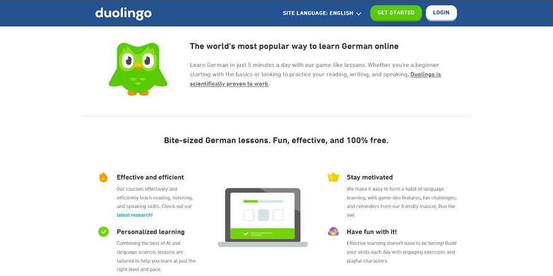The width and height of the screenshot is (553, 276).
Task: Click the Stay motivated heading
Action: (x=370, y=177)
